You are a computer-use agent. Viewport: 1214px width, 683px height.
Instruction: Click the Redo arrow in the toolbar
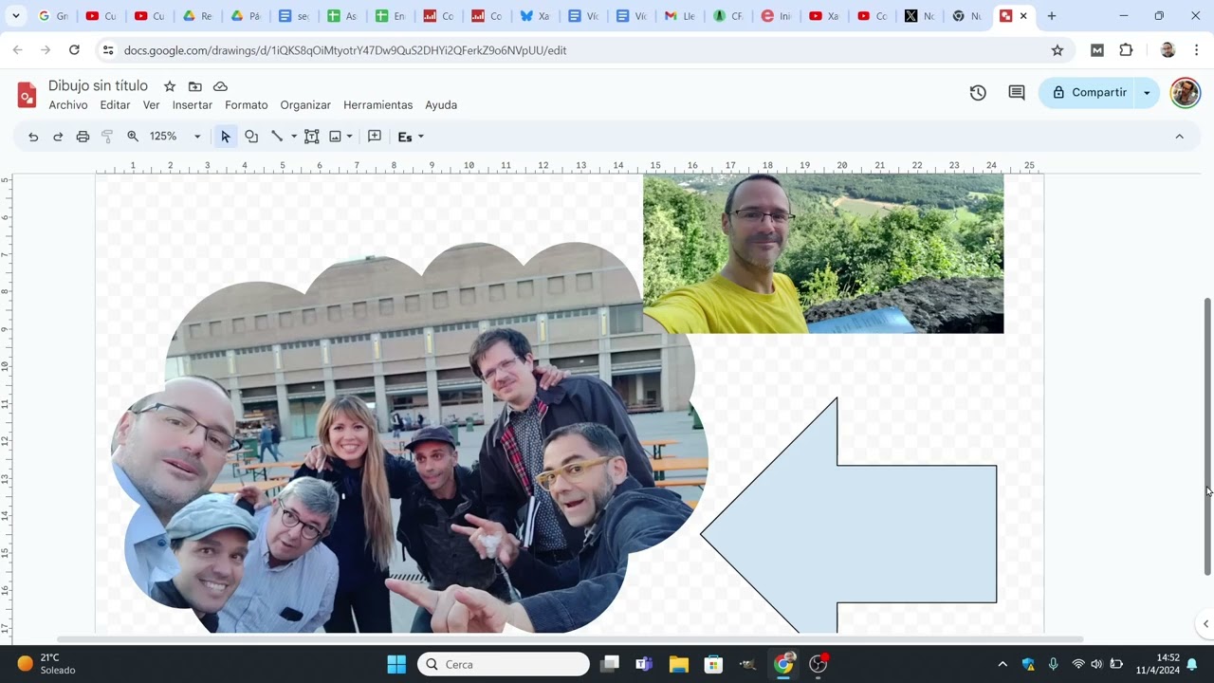coord(58,137)
